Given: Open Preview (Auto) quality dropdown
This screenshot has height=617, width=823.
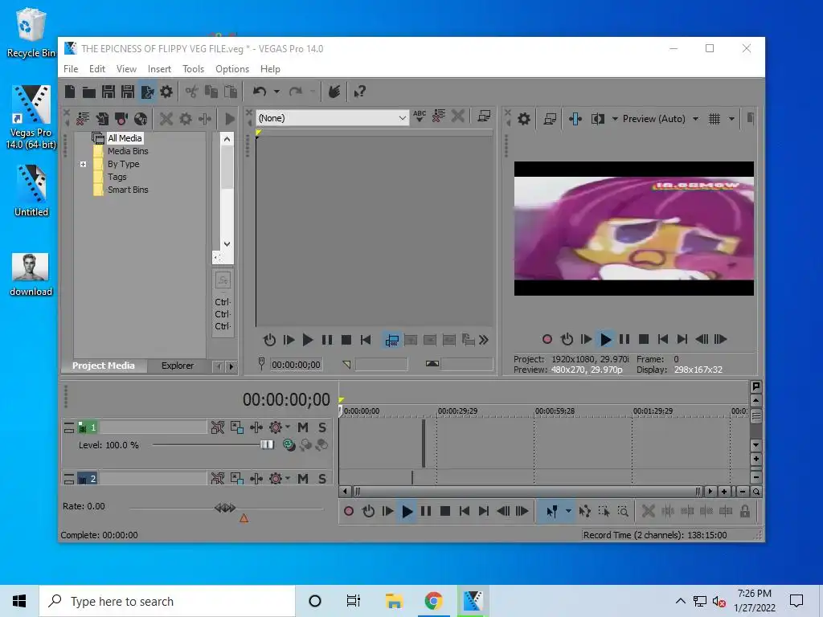Looking at the screenshot, I should pyautogui.click(x=695, y=119).
